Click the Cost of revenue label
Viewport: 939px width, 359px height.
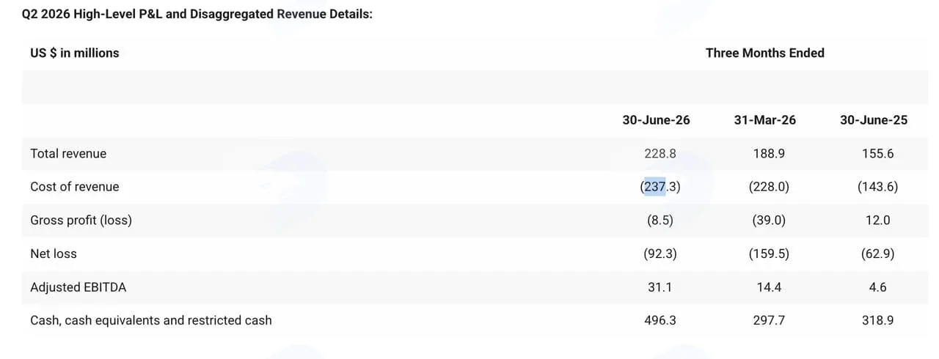click(x=74, y=187)
